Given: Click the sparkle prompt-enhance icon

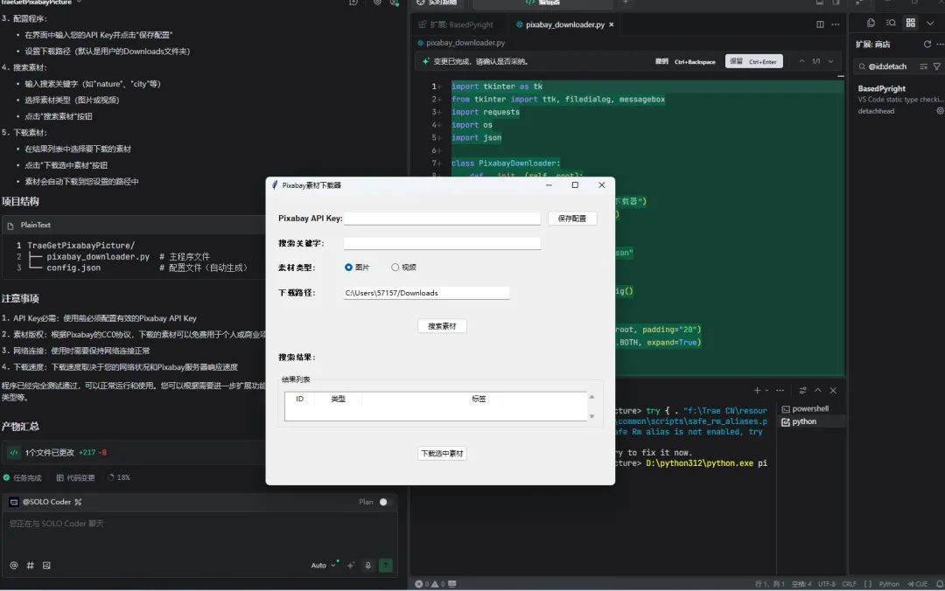Looking at the screenshot, I should coord(351,565).
